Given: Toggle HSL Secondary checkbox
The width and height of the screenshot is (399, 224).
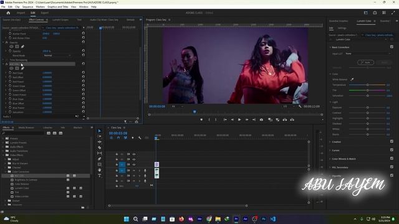Looking at the screenshot, I should 392,167.
